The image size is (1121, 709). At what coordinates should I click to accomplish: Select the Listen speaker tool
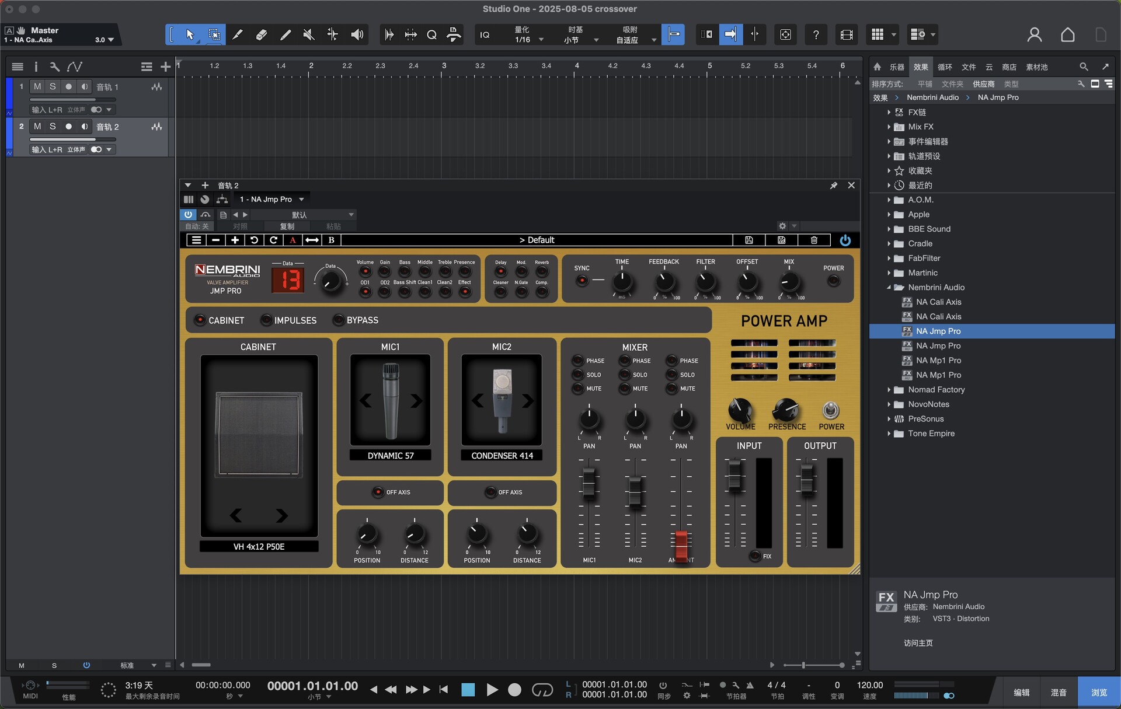[357, 34]
